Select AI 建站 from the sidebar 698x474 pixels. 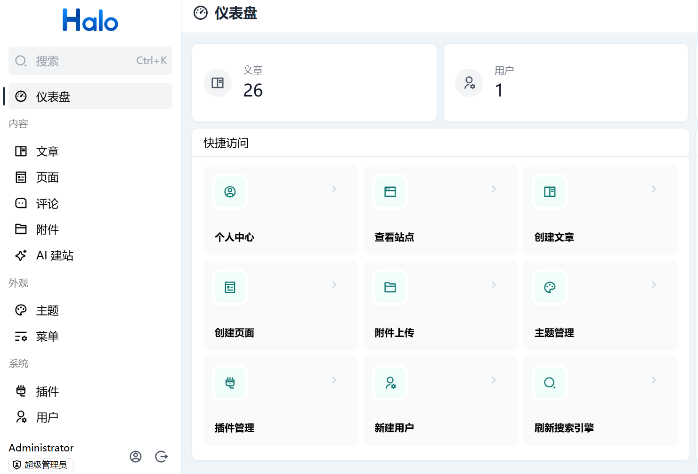pyautogui.click(x=55, y=256)
